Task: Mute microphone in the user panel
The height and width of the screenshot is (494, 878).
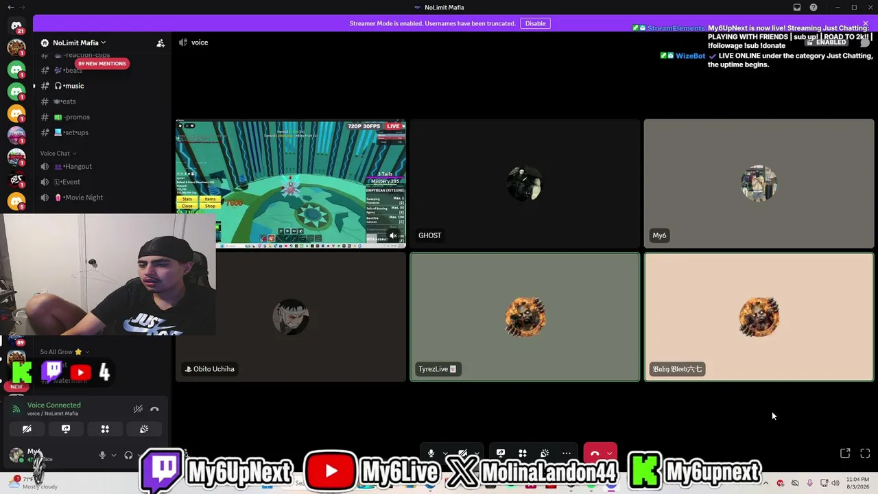Action: (102, 455)
